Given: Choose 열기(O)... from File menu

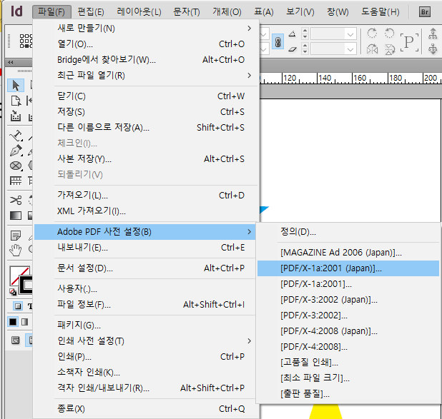Looking at the screenshot, I should pos(146,44).
